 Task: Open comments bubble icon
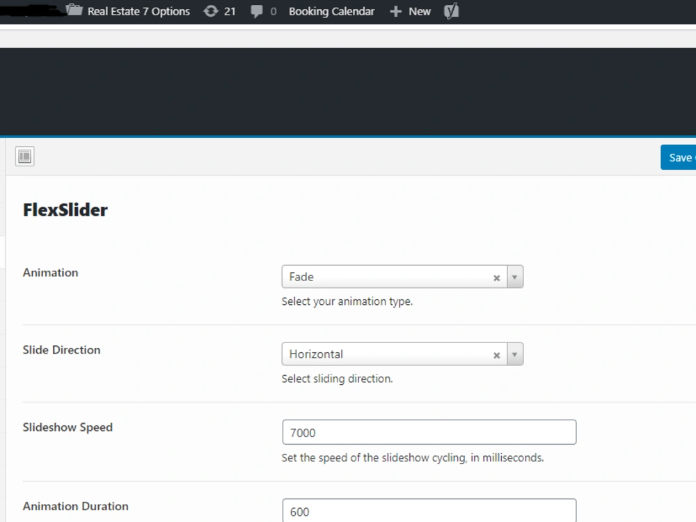[257, 12]
